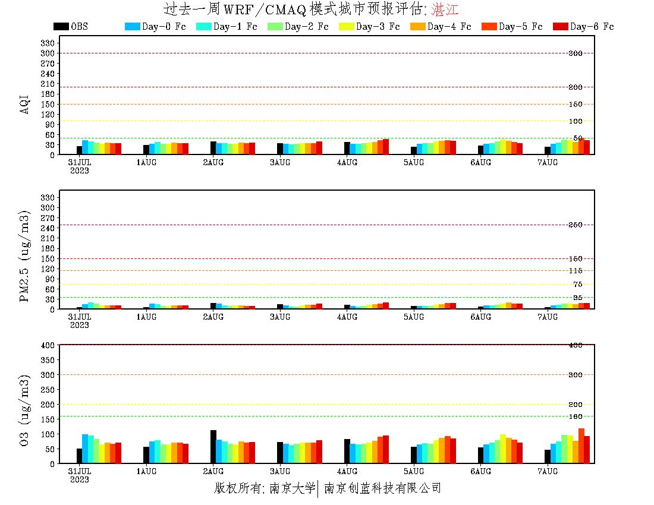654x505 pixels.
Task: Click the Day-6 Fc legend label
Action: 592,26
